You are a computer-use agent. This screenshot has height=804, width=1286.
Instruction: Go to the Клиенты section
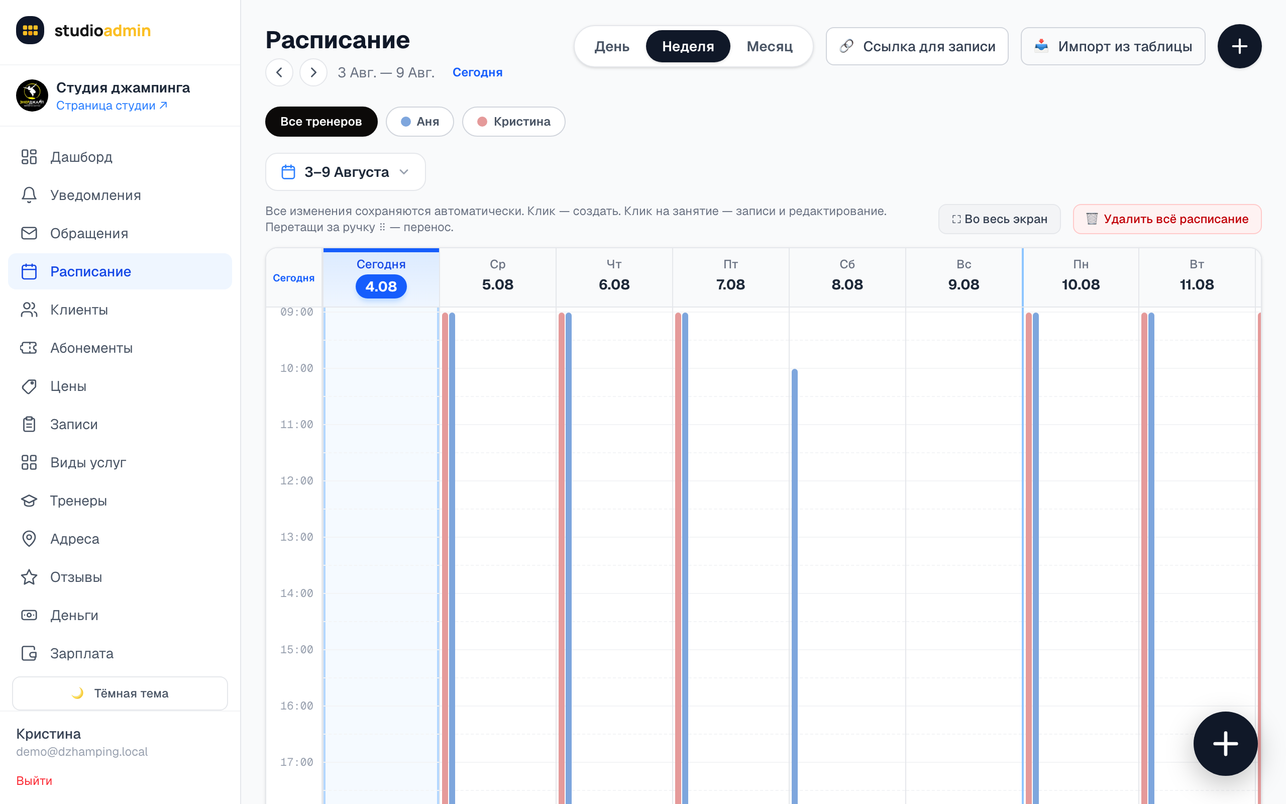[x=120, y=310]
